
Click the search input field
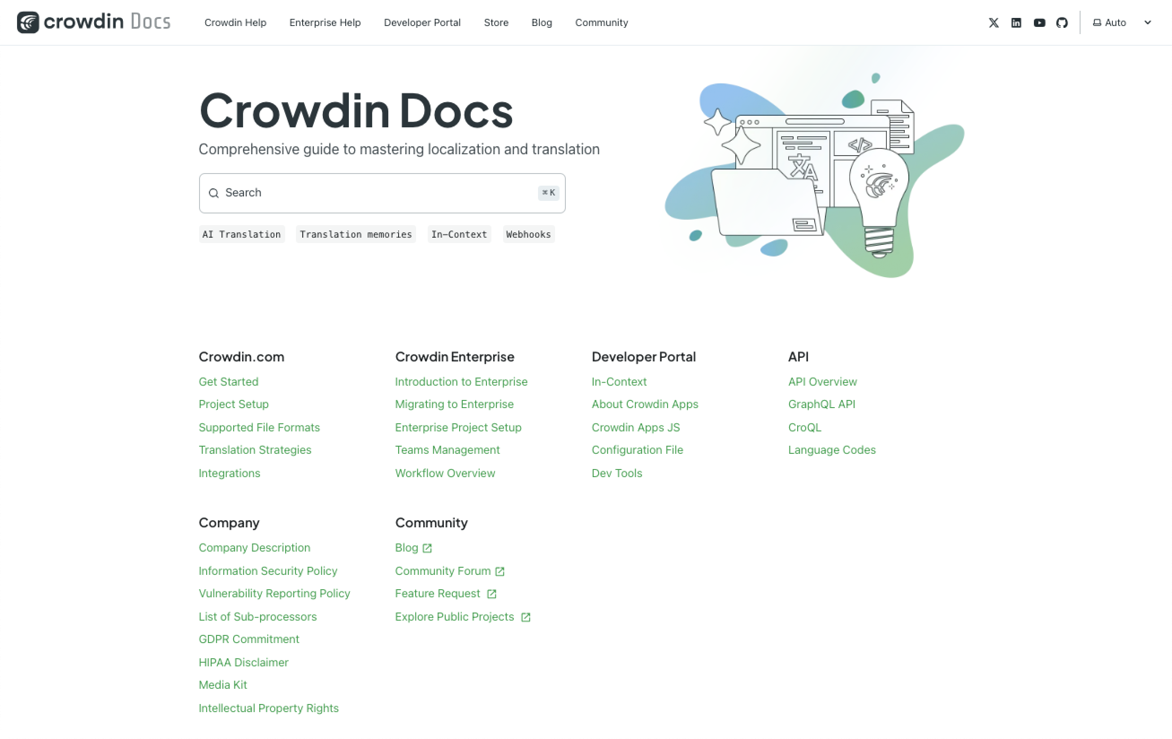pos(382,192)
